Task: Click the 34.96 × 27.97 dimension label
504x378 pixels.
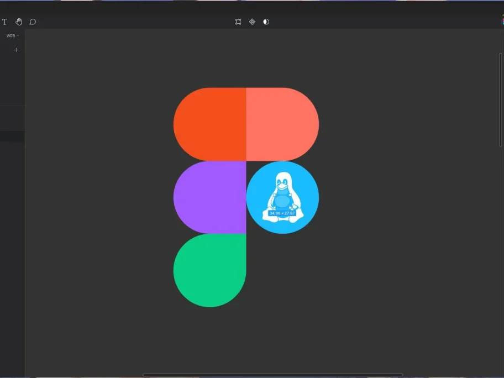Action: click(x=282, y=213)
